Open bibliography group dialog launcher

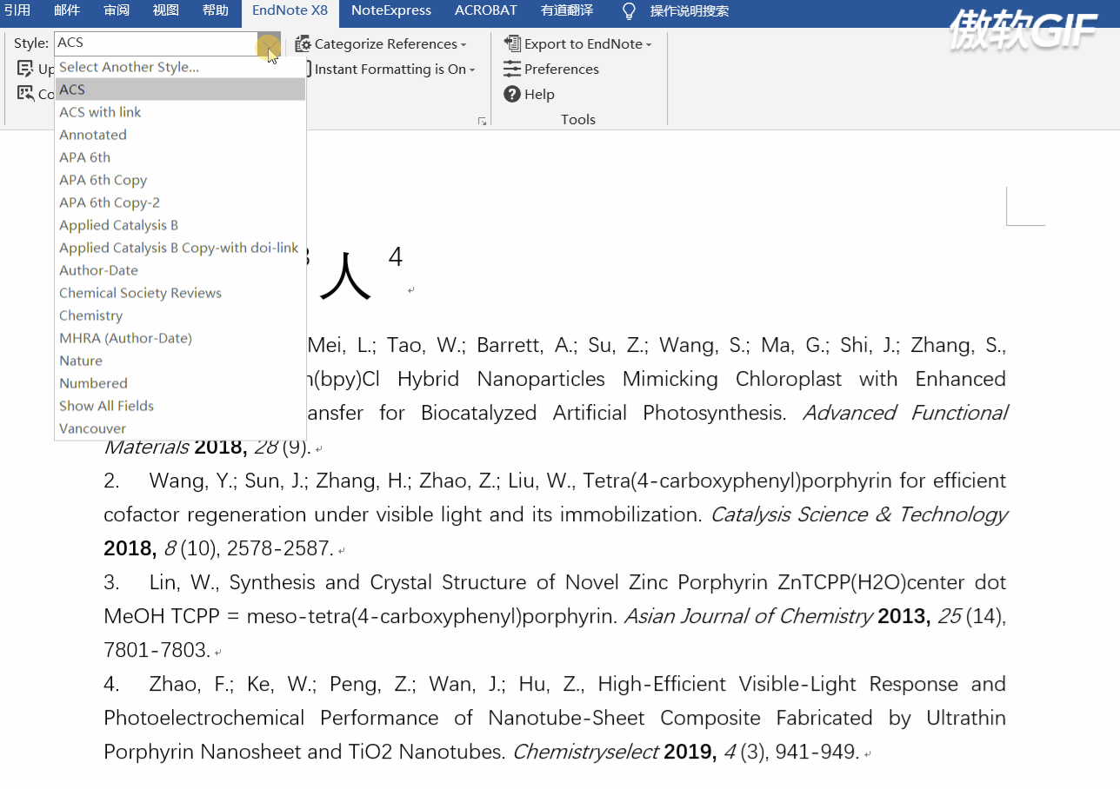[x=483, y=122]
